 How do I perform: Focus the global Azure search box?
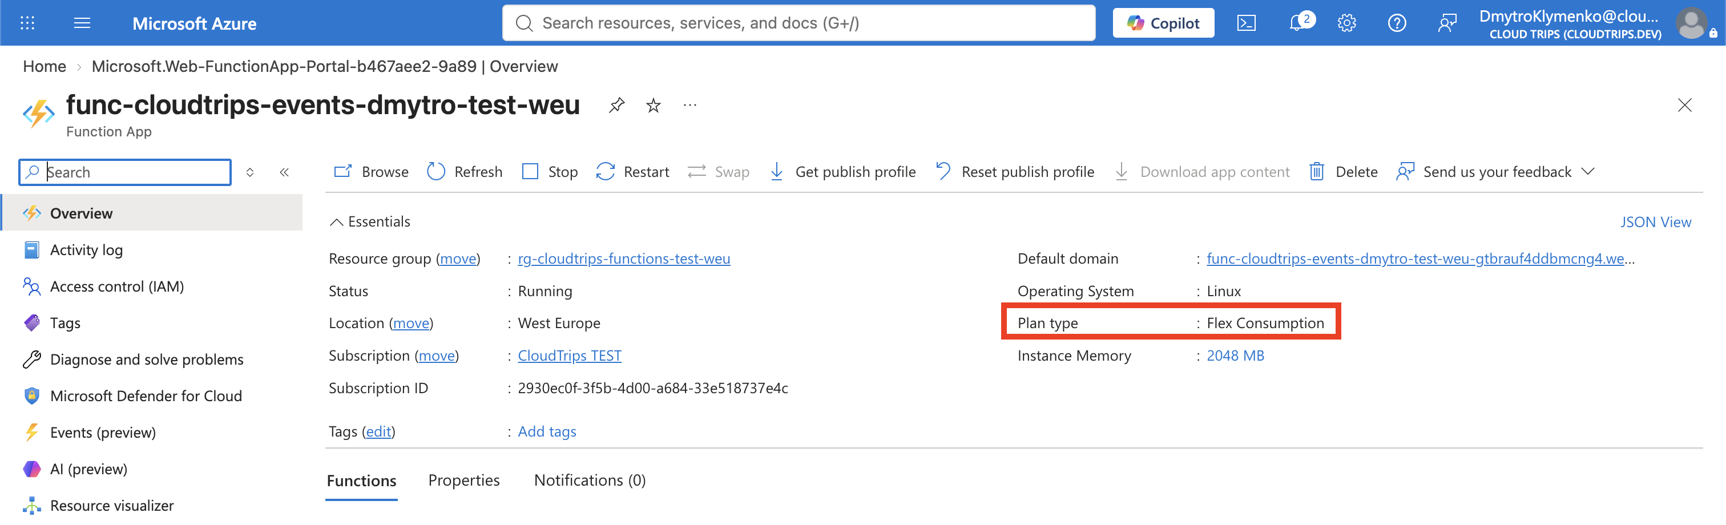(x=799, y=23)
